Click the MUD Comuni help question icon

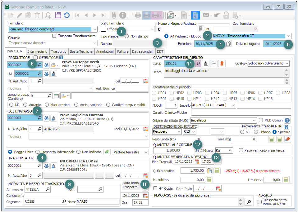click(287, 120)
